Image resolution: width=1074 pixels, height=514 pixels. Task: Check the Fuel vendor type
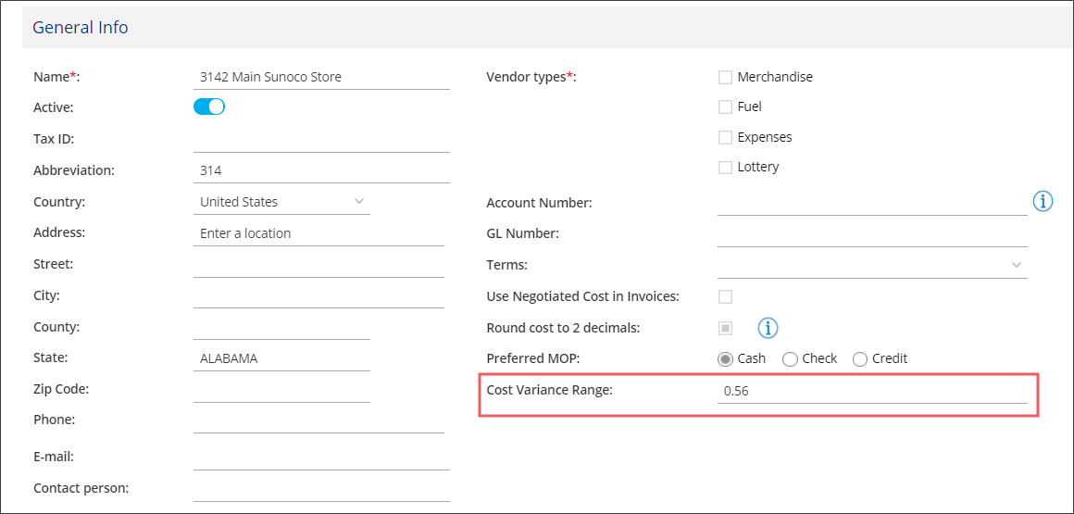tap(725, 107)
